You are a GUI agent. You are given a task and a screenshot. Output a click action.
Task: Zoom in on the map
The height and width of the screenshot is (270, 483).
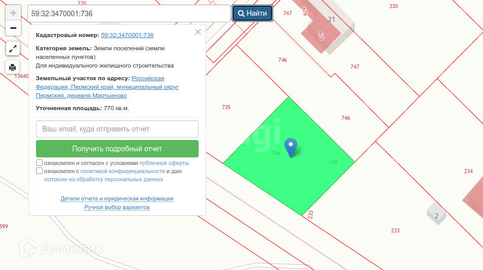(x=13, y=13)
